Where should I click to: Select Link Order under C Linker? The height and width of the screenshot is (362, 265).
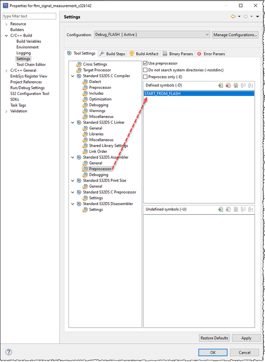(98, 151)
